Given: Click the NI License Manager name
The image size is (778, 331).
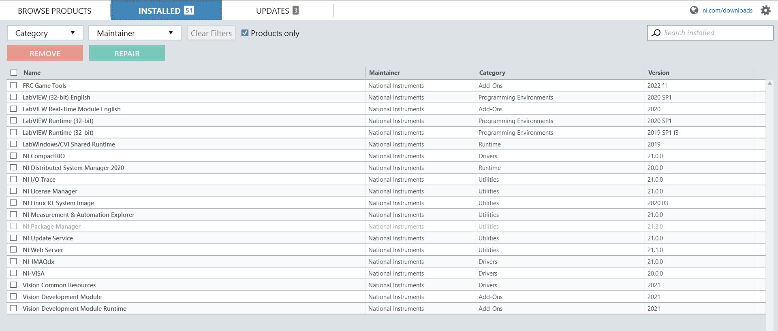Looking at the screenshot, I should coord(50,191).
